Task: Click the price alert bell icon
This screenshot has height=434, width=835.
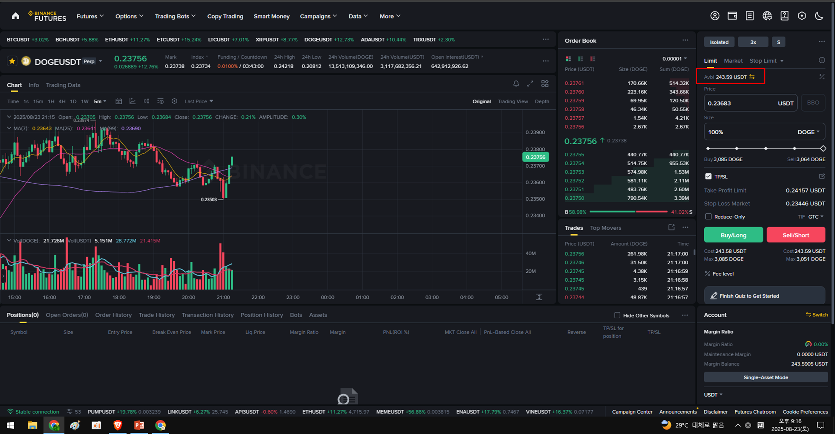Action: [x=516, y=84]
